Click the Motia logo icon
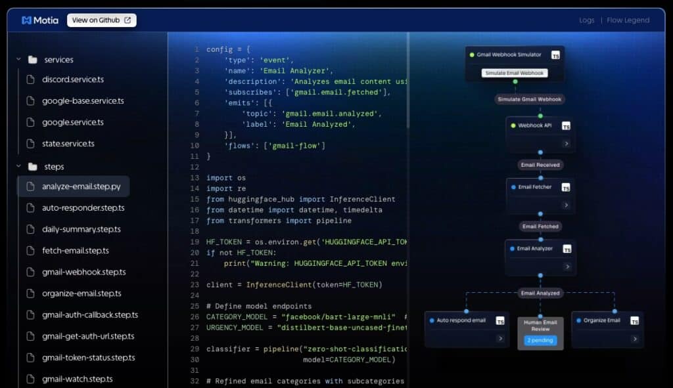This screenshot has width=673, height=388. tap(26, 20)
